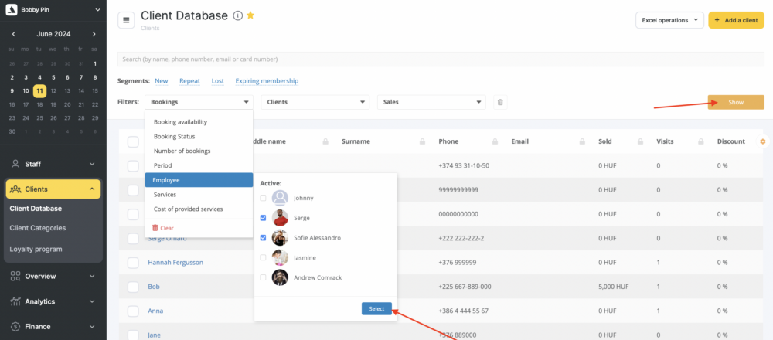Screen dimensions: 773x340
Task: Check the Andrew Comrack checkbox
Action: click(x=264, y=277)
